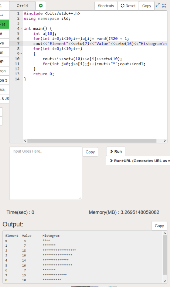
Task: Click 'using namespace std;' line
Action: [x=47, y=19]
